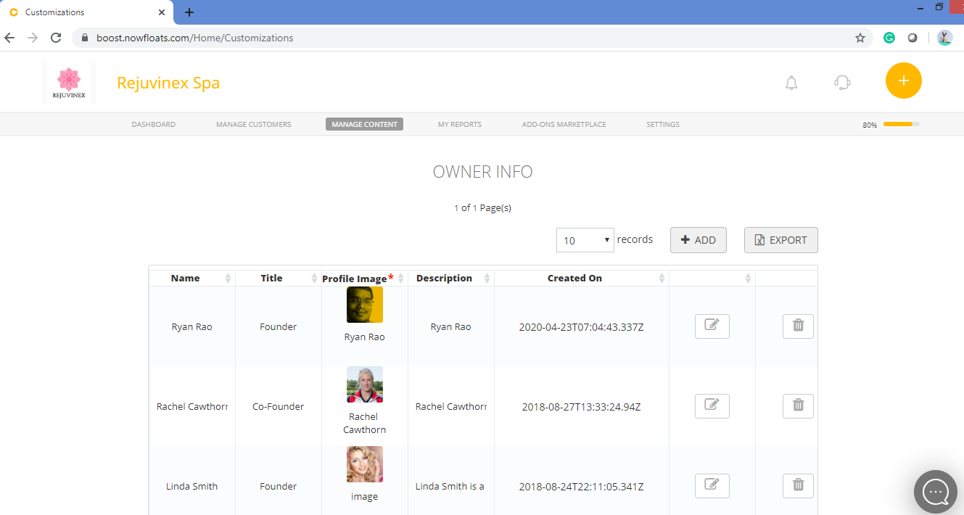964x515 pixels.
Task: Open Manage Customers menu
Action: coord(254,124)
